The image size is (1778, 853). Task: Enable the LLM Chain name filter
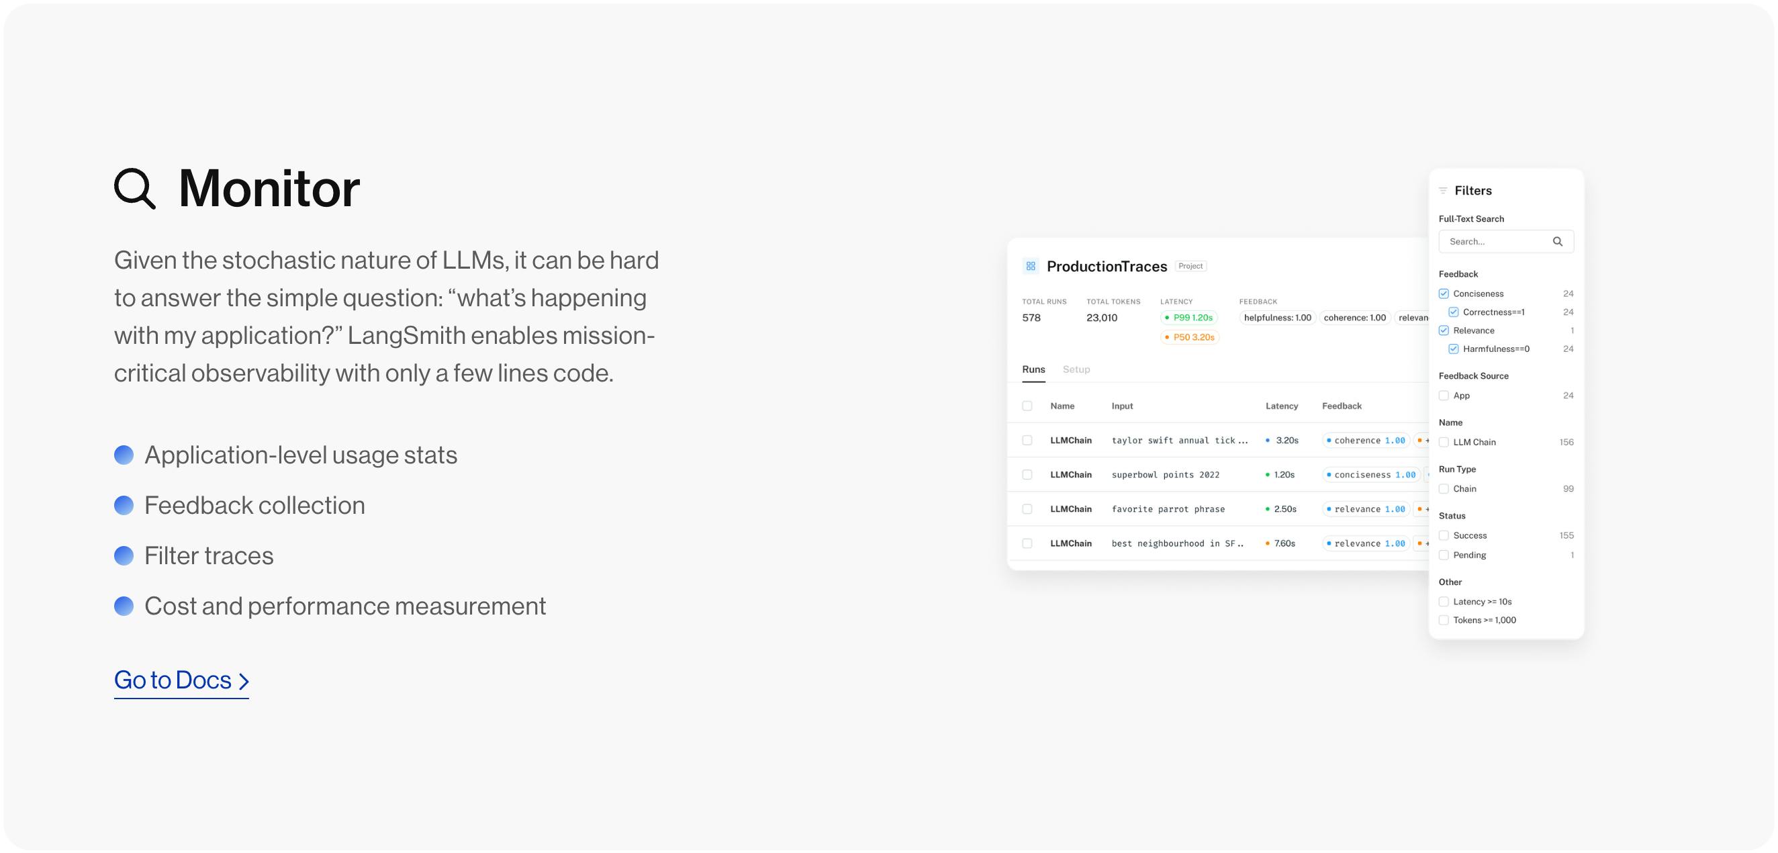pos(1443,442)
